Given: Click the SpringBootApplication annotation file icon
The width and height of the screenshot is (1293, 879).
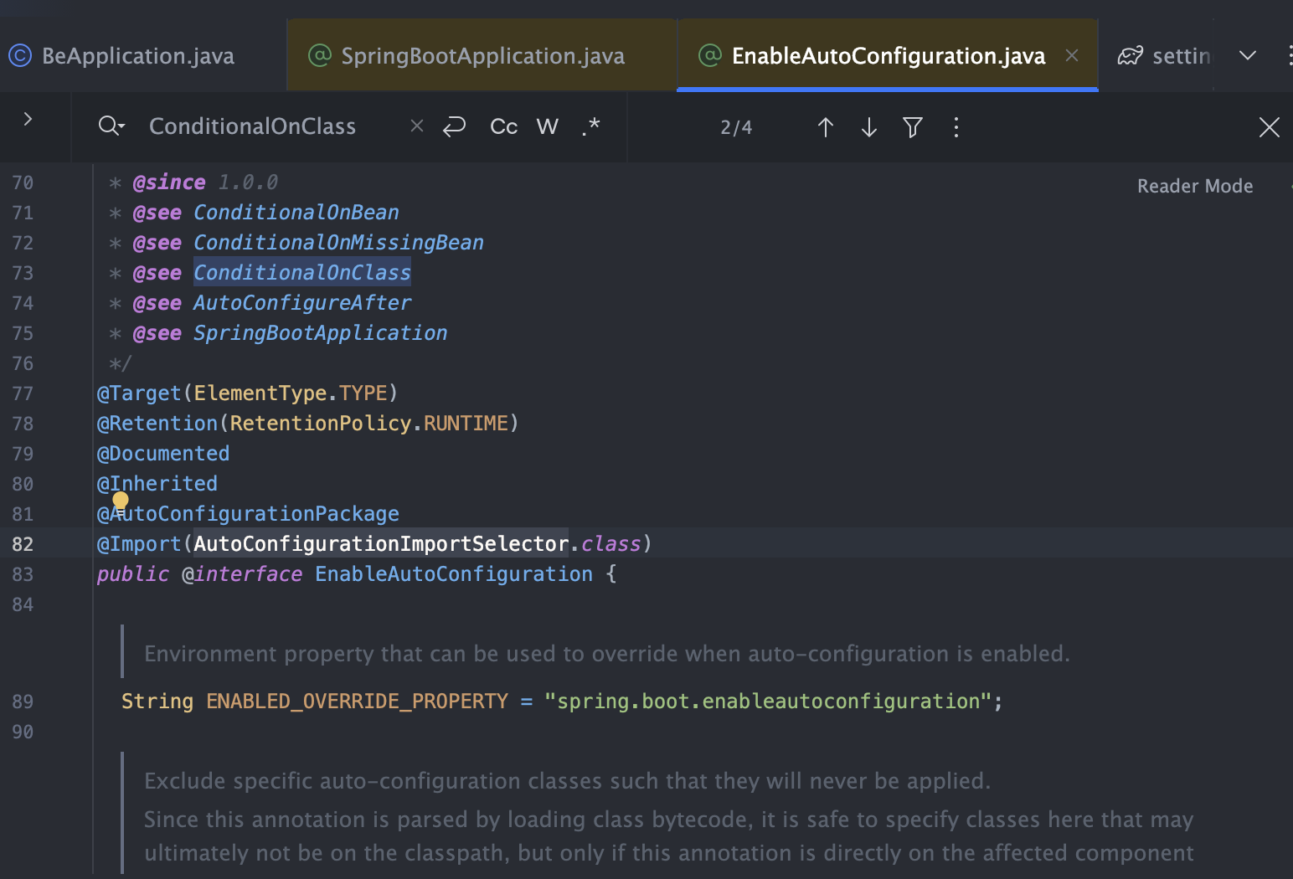Looking at the screenshot, I should (319, 55).
